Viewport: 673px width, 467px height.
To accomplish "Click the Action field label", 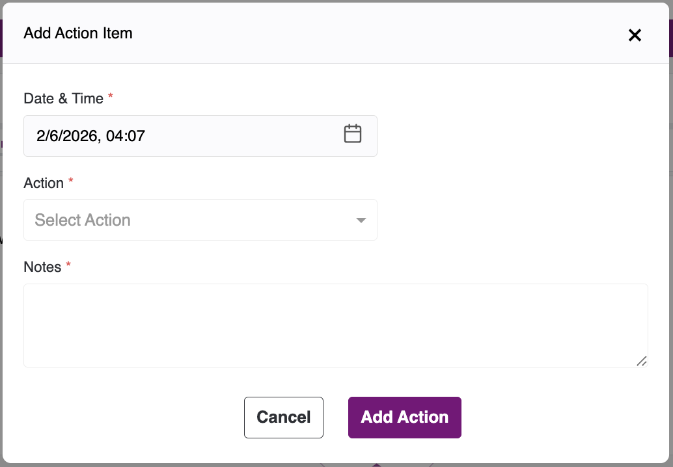I will 44,183.
